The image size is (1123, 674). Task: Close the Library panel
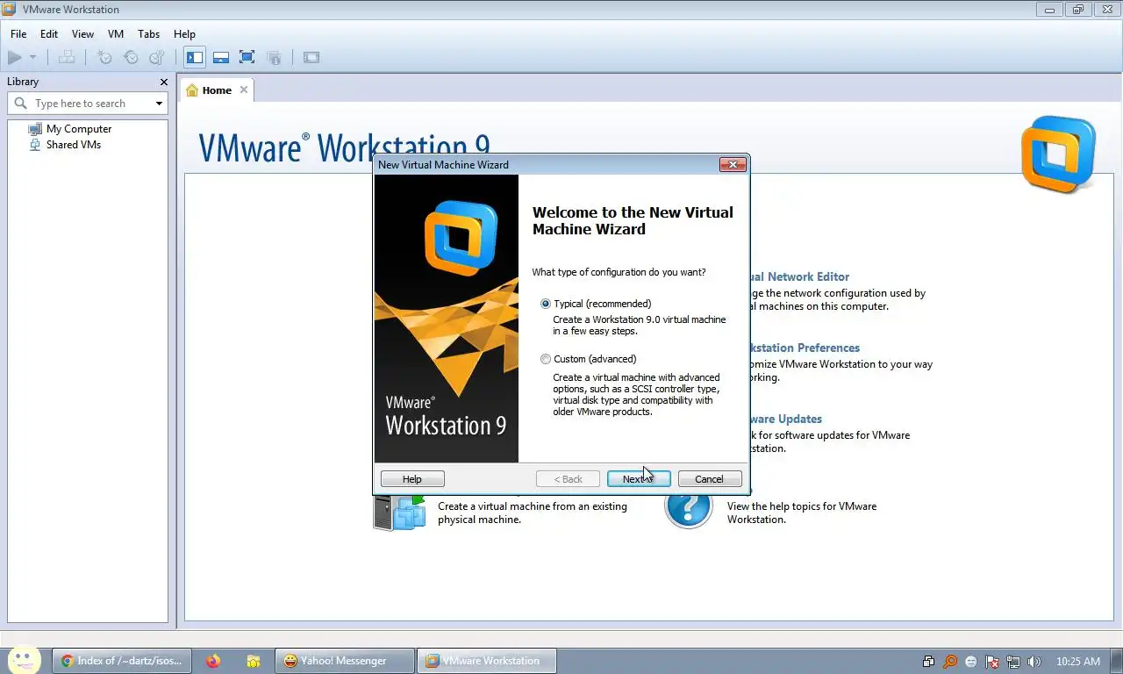[164, 82]
